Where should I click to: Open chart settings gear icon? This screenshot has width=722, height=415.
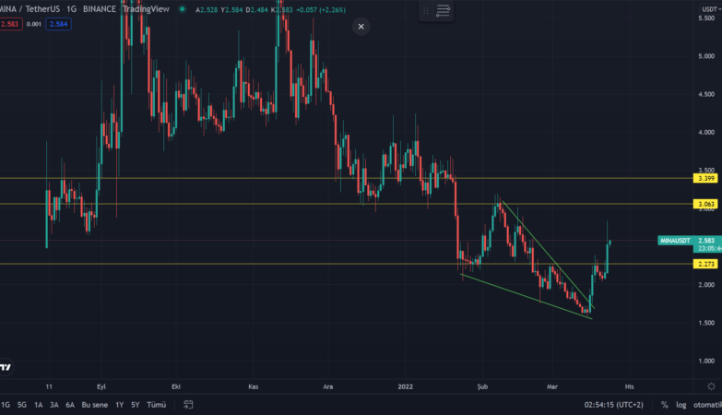pyautogui.click(x=710, y=385)
